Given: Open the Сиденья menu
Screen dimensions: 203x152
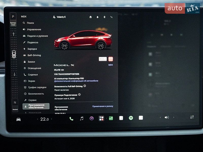Looking at the screenshot, I should pyautogui.click(x=31, y=74).
